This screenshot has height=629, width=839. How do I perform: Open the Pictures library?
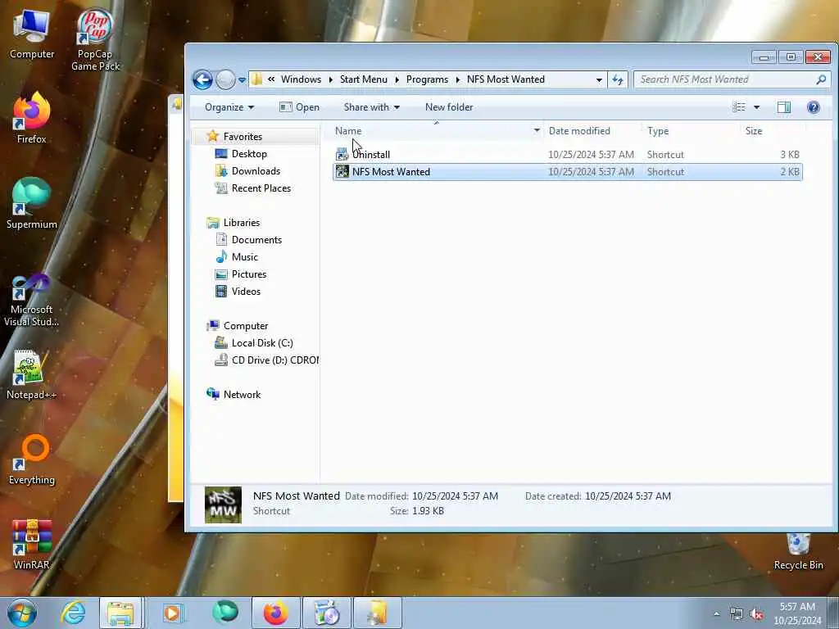[249, 274]
